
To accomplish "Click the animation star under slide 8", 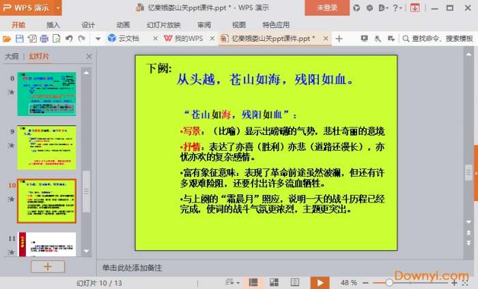I will (11, 92).
